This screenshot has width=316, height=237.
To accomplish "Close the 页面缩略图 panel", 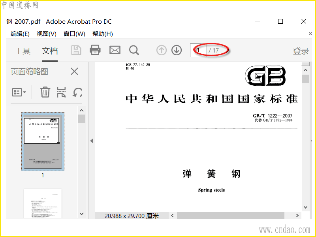I will tap(74, 71).
